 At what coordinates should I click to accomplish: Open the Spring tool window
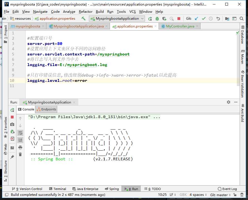coord(112,189)
